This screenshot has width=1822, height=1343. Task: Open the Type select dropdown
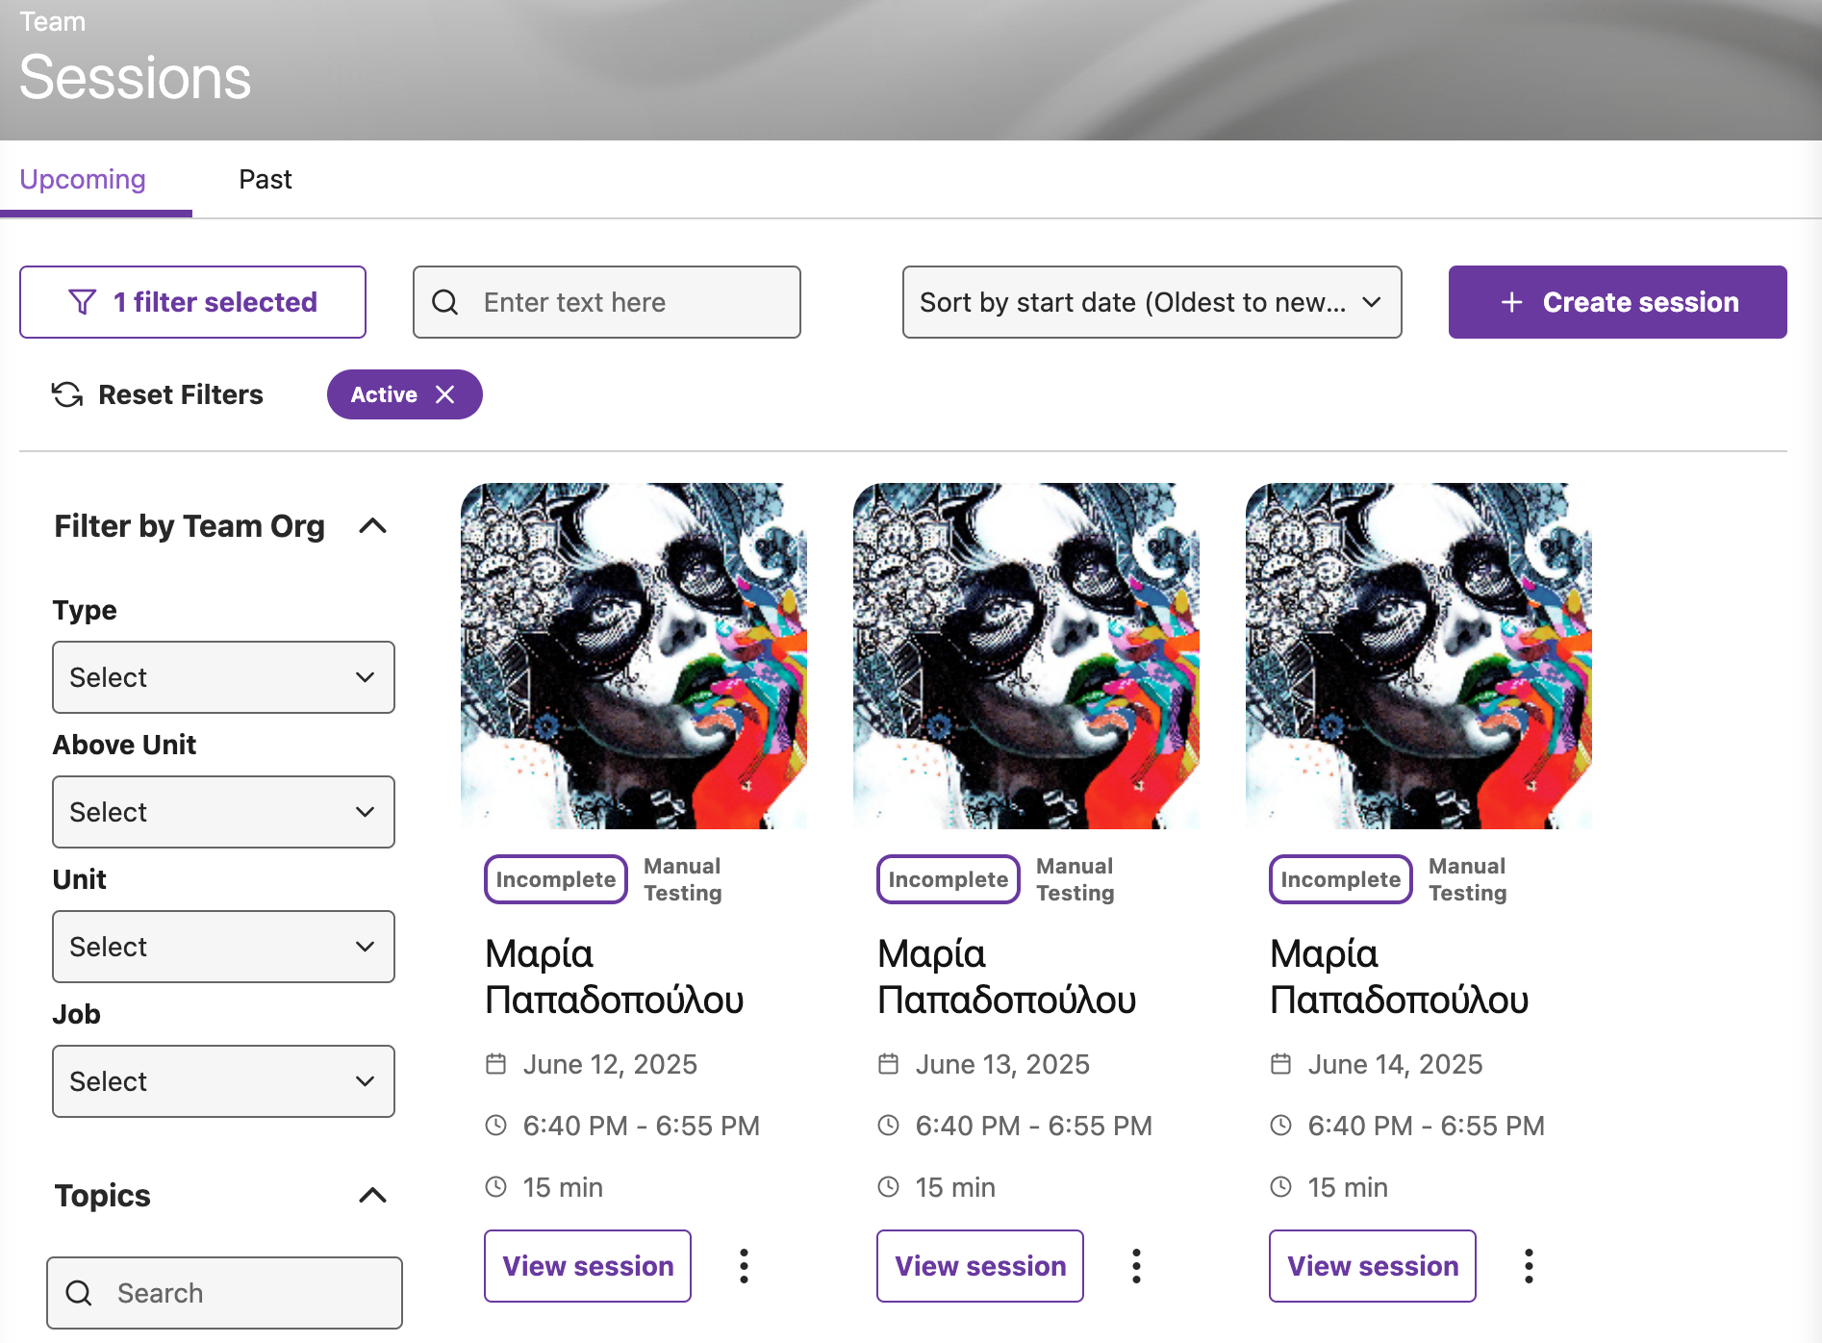tap(223, 677)
